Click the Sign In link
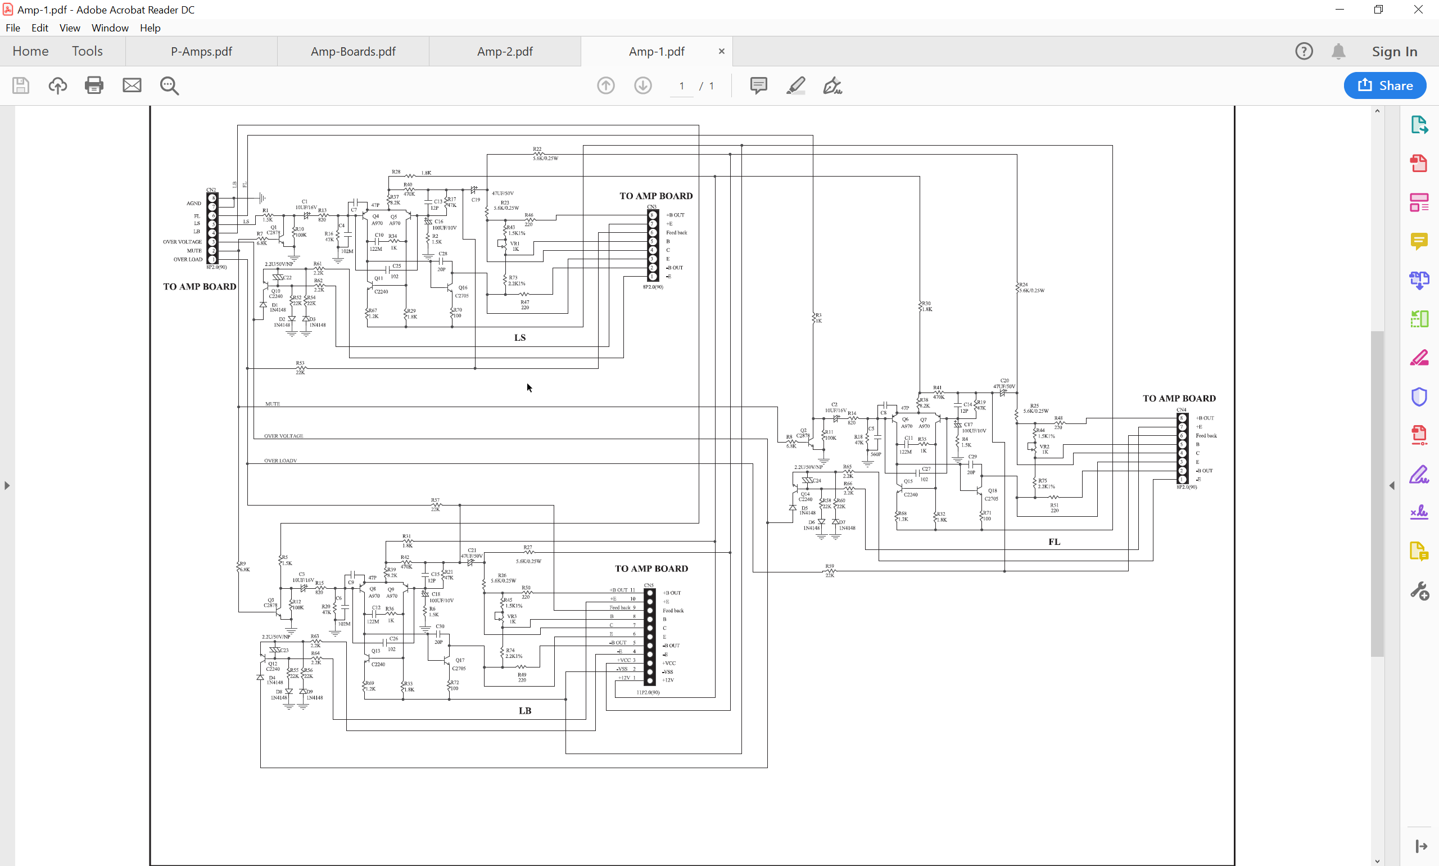Screen dimensions: 1439x866 (x=1394, y=51)
